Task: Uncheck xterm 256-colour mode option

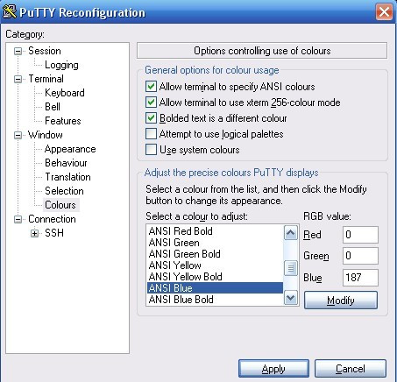Action: (151, 103)
